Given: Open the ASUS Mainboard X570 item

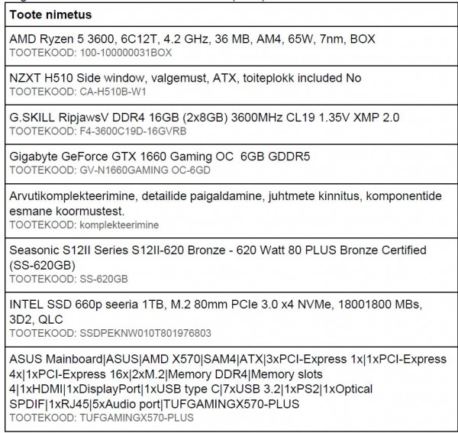Looking at the screenshot, I should [x=227, y=381].
